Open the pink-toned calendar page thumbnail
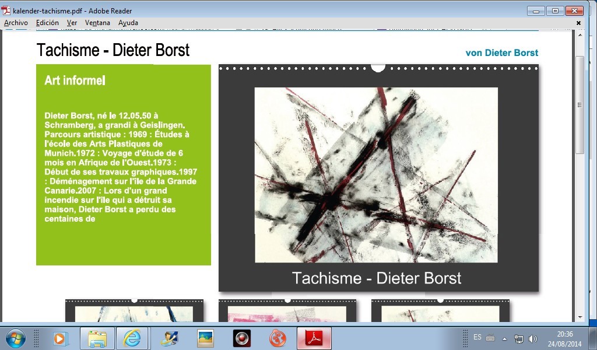597x350 pixels. click(x=287, y=311)
